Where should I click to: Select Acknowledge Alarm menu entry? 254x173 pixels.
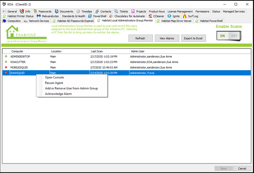[x=59, y=94]
